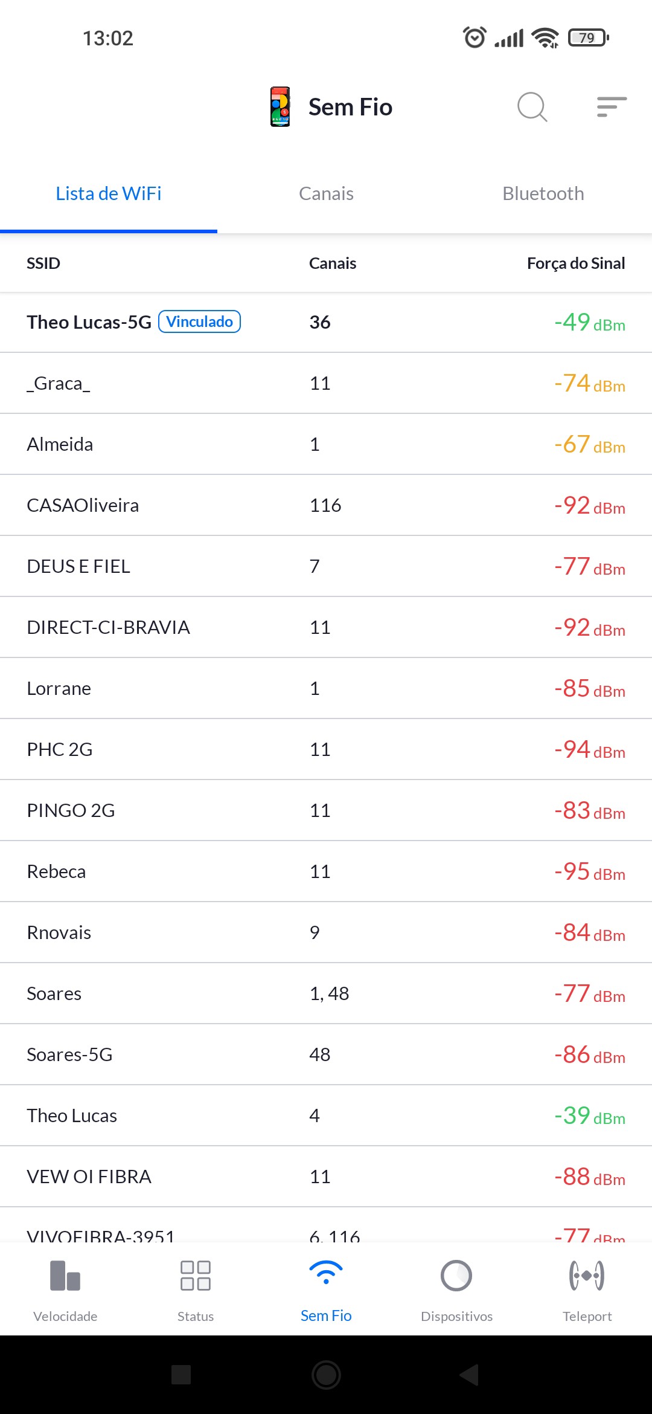The height and width of the screenshot is (1414, 652).
Task: Sort by the SSID column header
Action: (x=43, y=263)
